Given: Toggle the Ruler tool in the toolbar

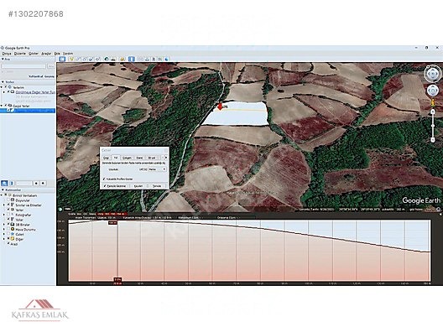Looking at the screenshot, I should point(132,59).
